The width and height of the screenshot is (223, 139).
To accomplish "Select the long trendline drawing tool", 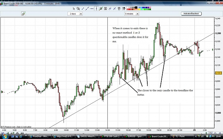I will click(87, 9).
